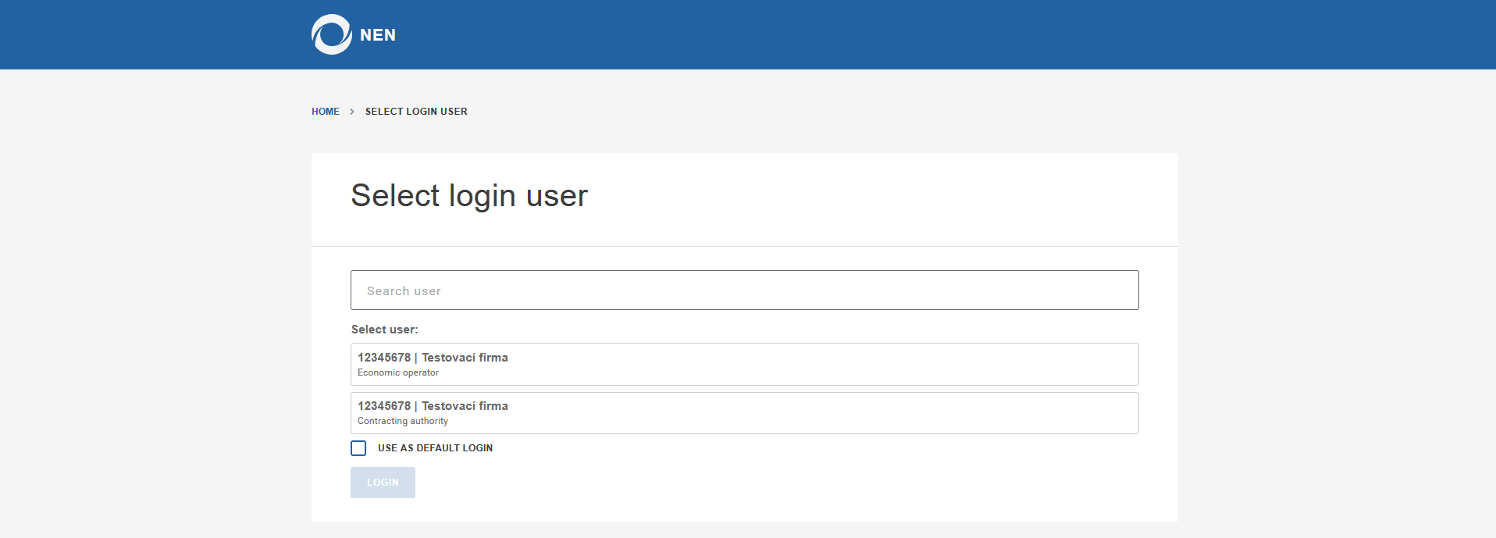Focus the Search user input field

744,290
